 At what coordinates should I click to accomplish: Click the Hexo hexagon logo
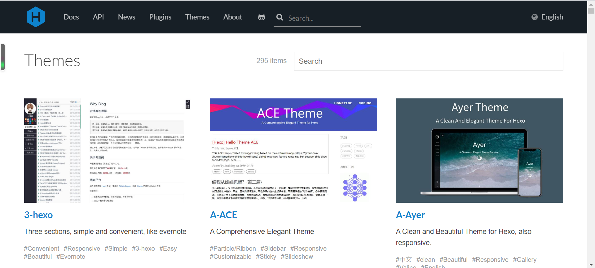point(36,17)
